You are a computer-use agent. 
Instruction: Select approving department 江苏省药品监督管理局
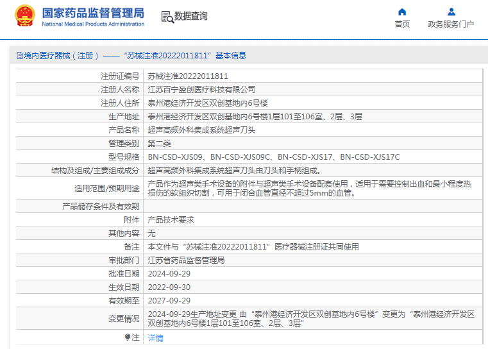[x=186, y=260]
